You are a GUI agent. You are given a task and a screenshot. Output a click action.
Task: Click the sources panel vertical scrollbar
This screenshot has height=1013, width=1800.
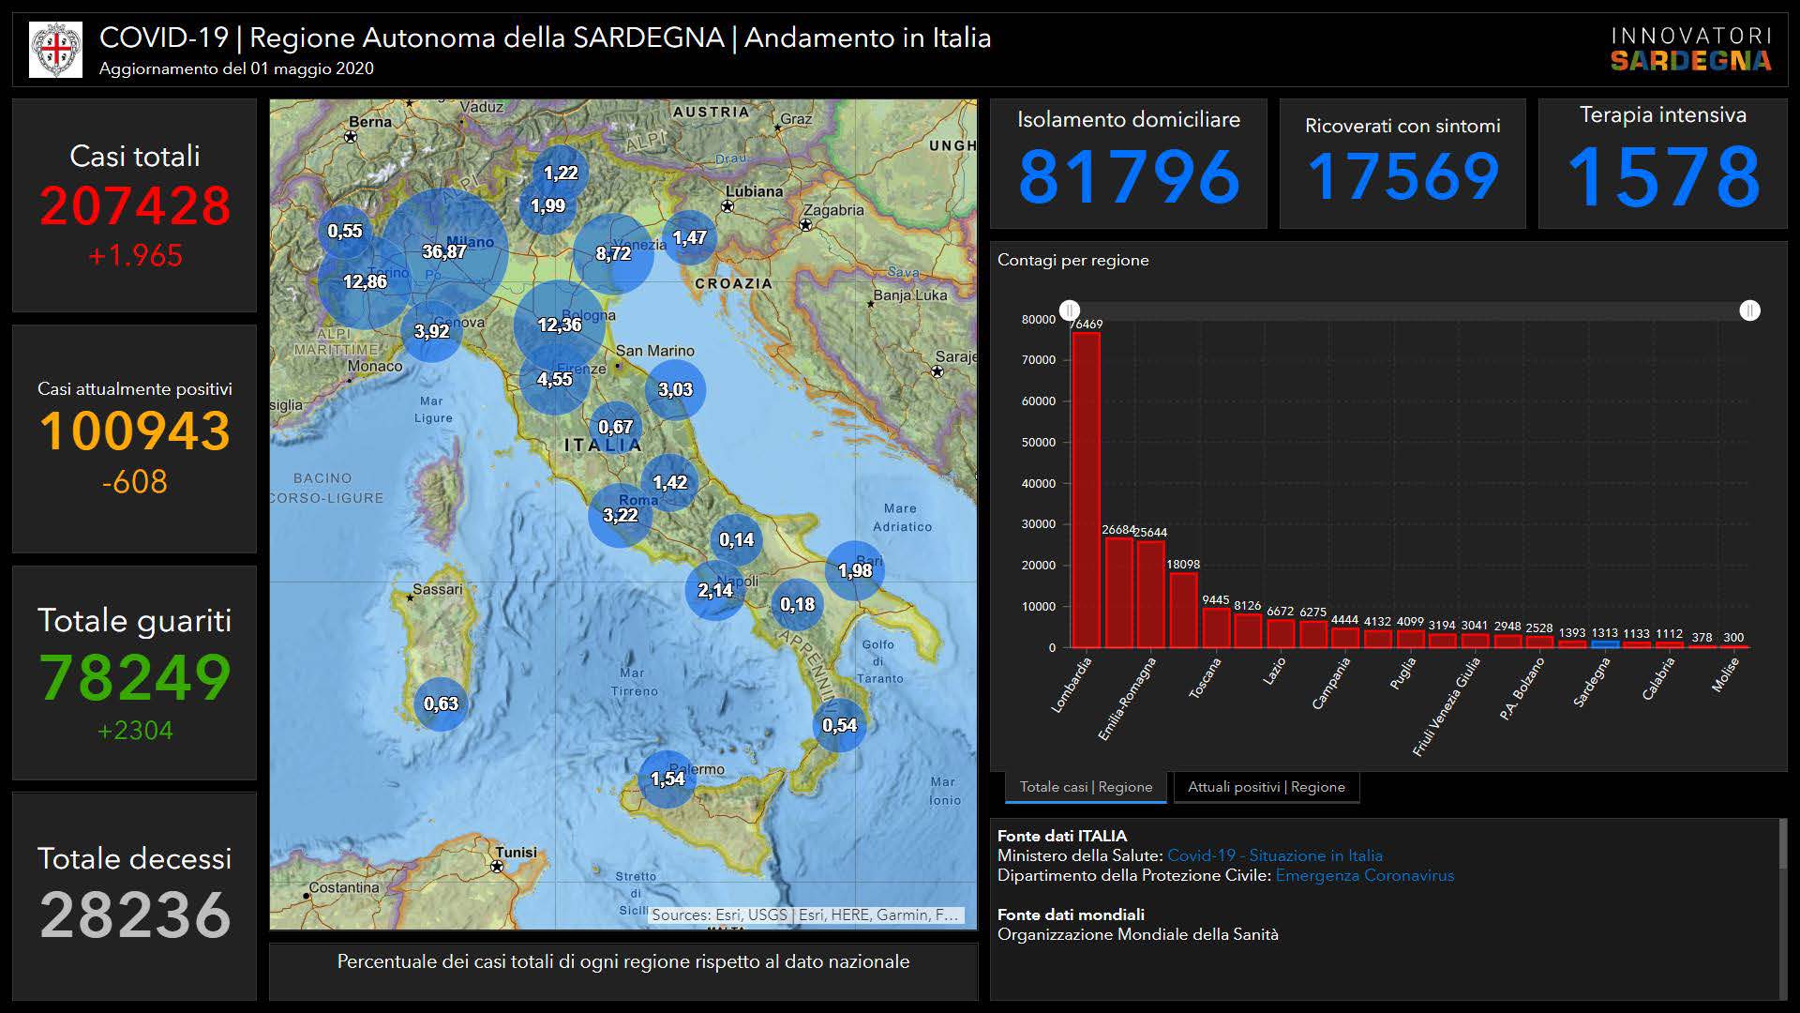tap(1782, 844)
